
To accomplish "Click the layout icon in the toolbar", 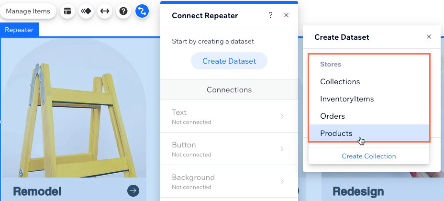I will pos(67,11).
